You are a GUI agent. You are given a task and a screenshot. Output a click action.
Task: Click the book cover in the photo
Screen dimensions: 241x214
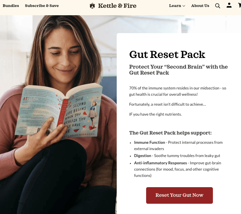pyautogui.click(x=59, y=111)
